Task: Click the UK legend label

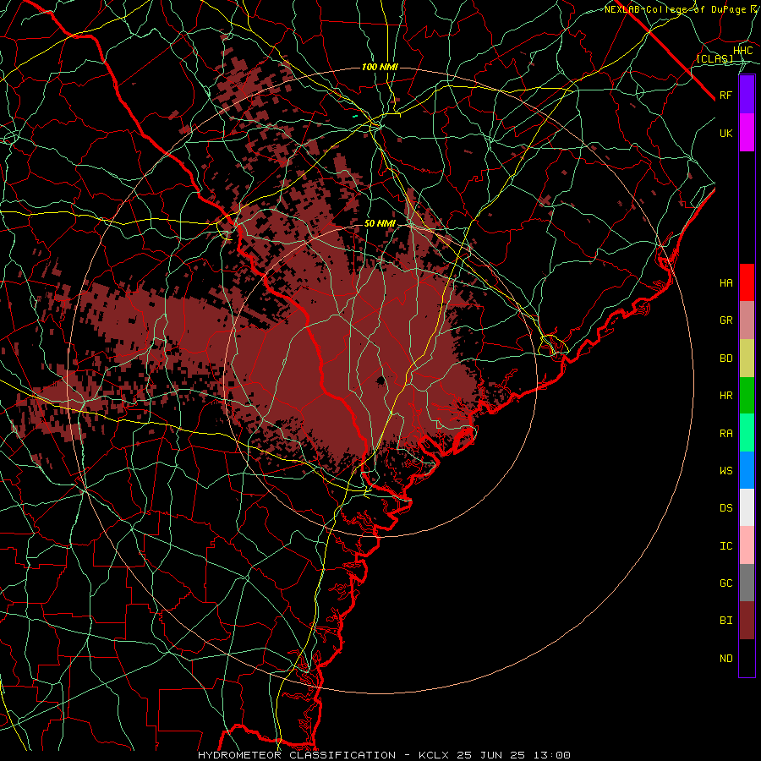Action: tap(726, 133)
